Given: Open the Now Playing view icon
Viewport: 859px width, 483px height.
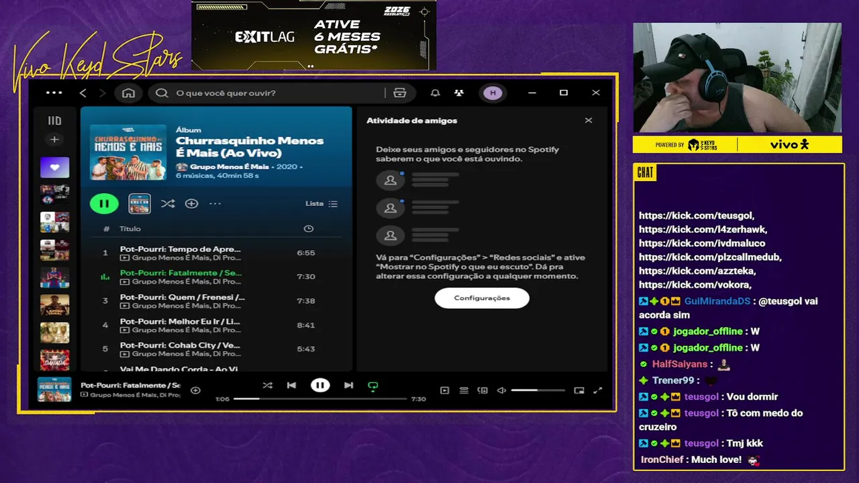Looking at the screenshot, I should pyautogui.click(x=444, y=390).
